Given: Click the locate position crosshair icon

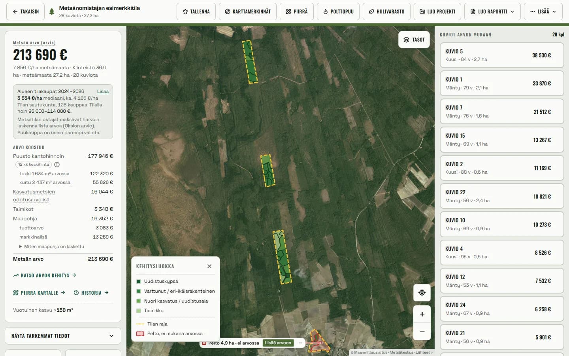Looking at the screenshot, I should [x=422, y=293].
